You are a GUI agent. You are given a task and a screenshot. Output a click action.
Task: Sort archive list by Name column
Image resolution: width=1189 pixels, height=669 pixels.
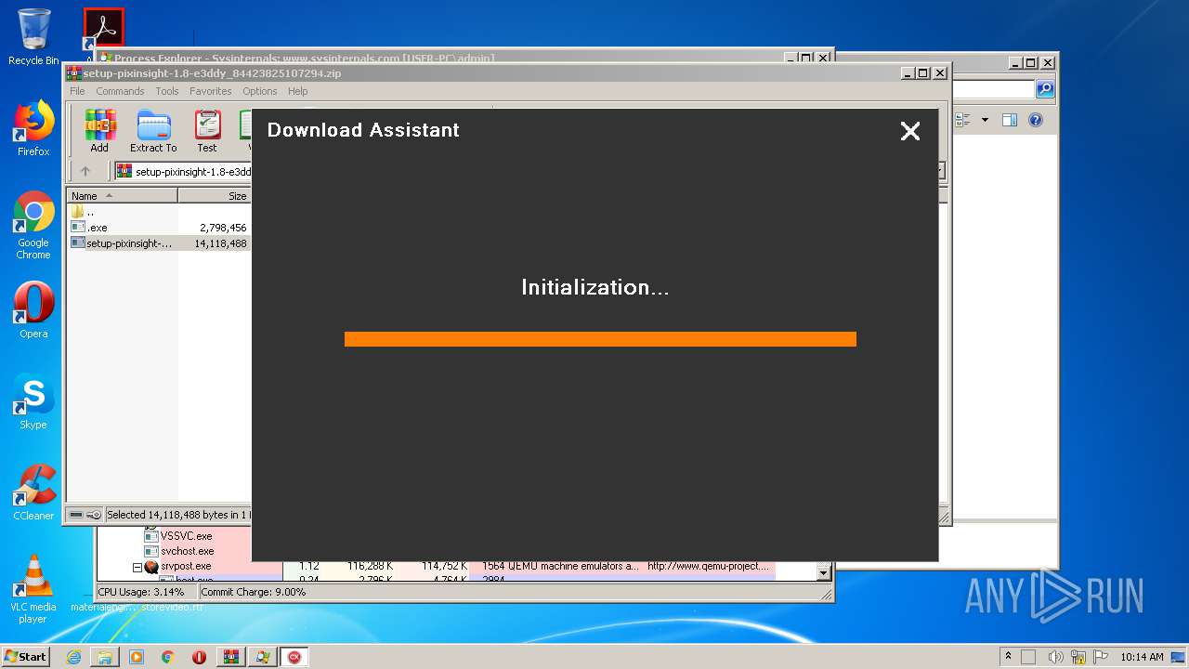point(122,196)
